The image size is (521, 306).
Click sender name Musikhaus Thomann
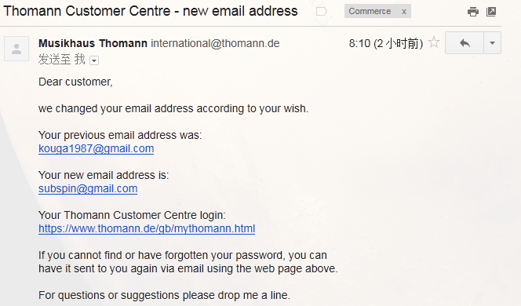(x=93, y=43)
